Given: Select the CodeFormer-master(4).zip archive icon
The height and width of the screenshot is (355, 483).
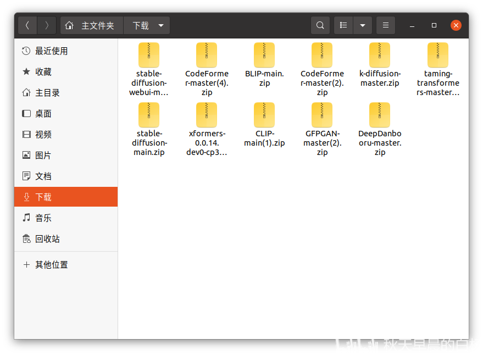Looking at the screenshot, I should click(207, 55).
